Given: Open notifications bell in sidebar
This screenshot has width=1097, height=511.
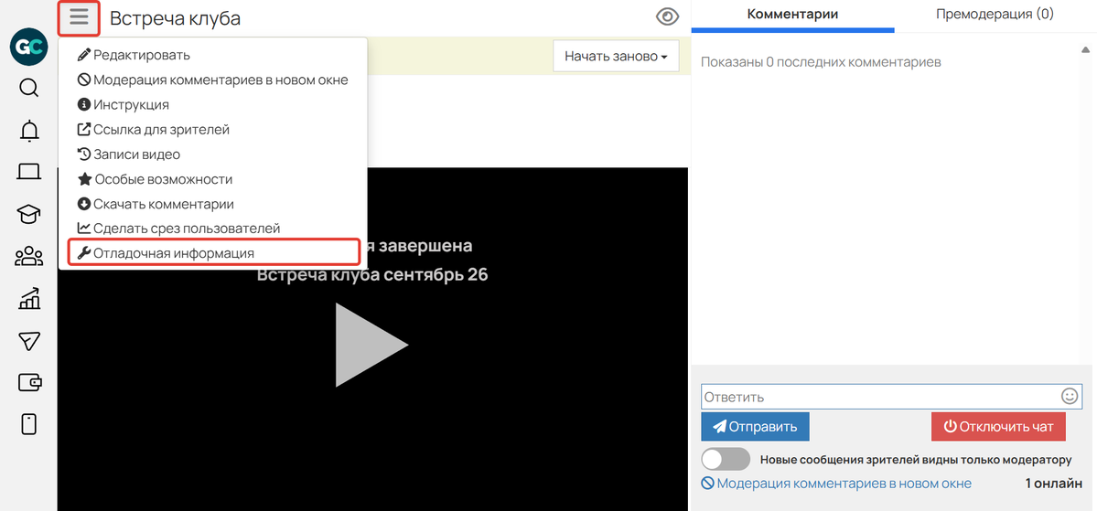Looking at the screenshot, I should click(x=28, y=130).
